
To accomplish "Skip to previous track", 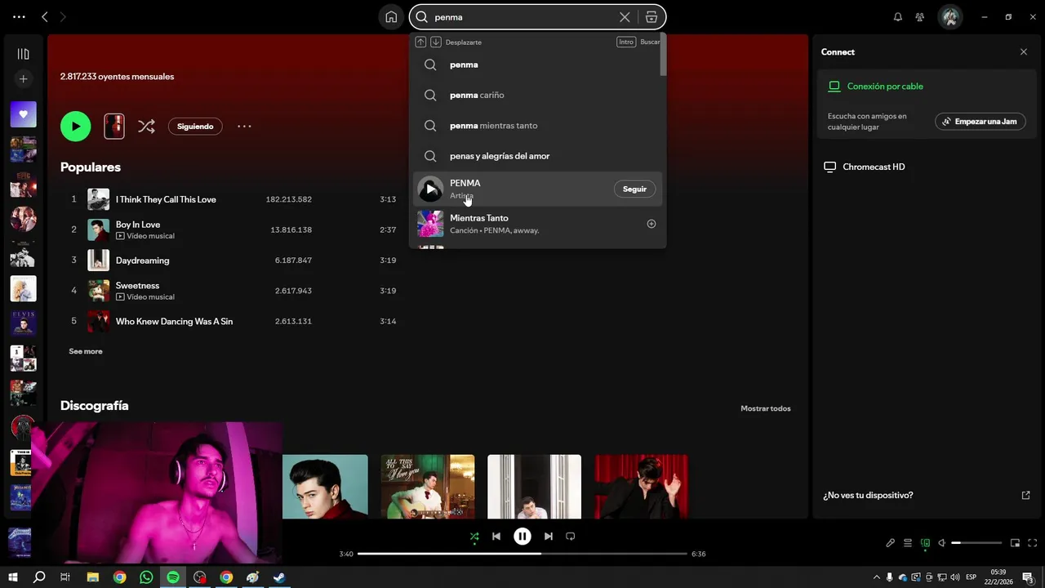I will tap(496, 537).
